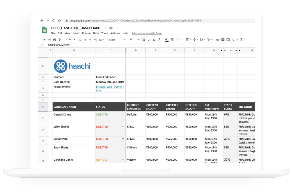Screen dimensions: 291x195
Task: Star the HDFC_CANDIDATE_DASHBOARD document
Action: tap(106, 28)
